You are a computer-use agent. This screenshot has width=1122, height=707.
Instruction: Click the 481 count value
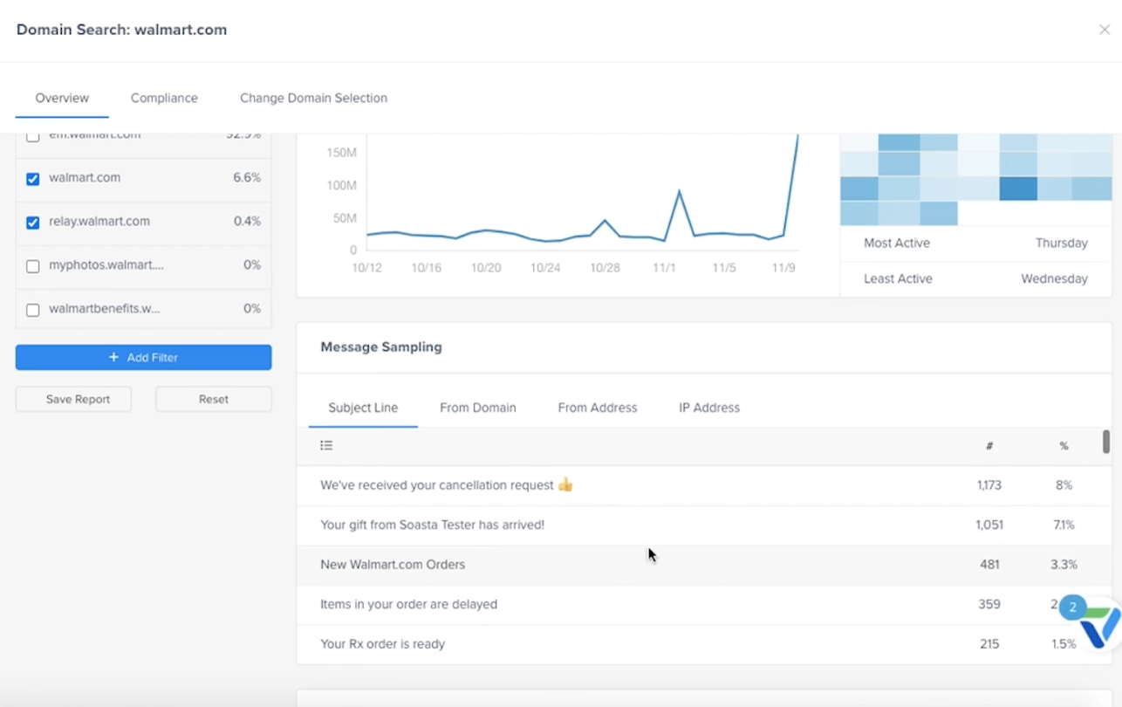(x=989, y=565)
